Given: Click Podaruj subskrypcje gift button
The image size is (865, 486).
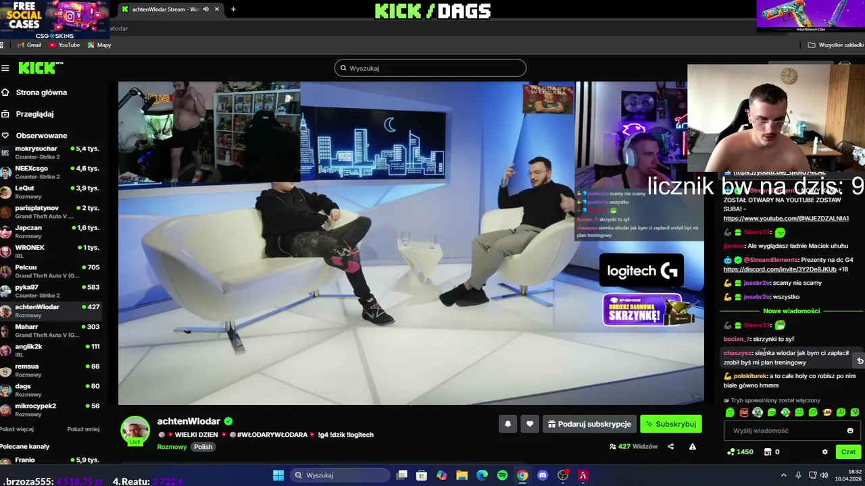Looking at the screenshot, I should pos(590,424).
